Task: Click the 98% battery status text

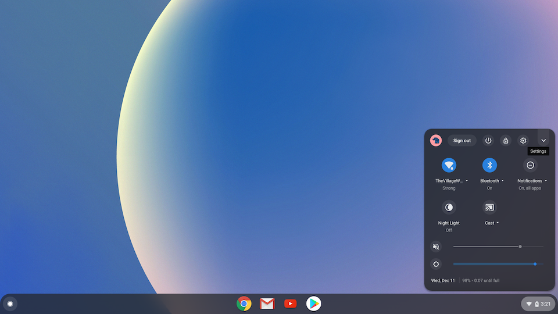Action: (481, 280)
